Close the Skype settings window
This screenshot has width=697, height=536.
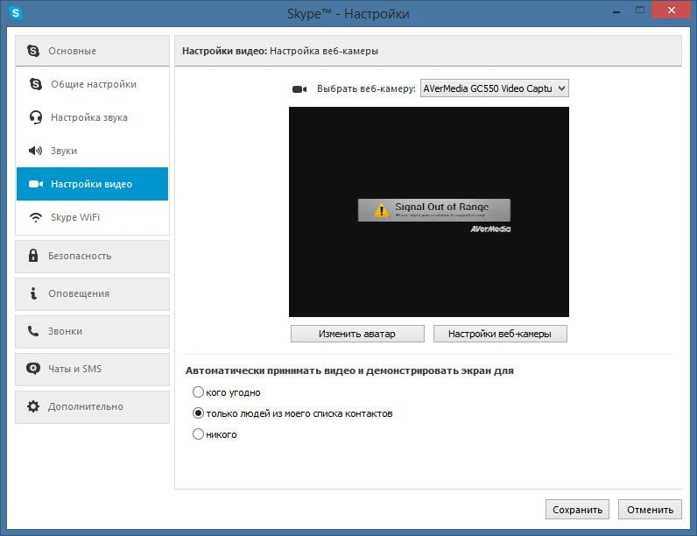click(x=672, y=10)
